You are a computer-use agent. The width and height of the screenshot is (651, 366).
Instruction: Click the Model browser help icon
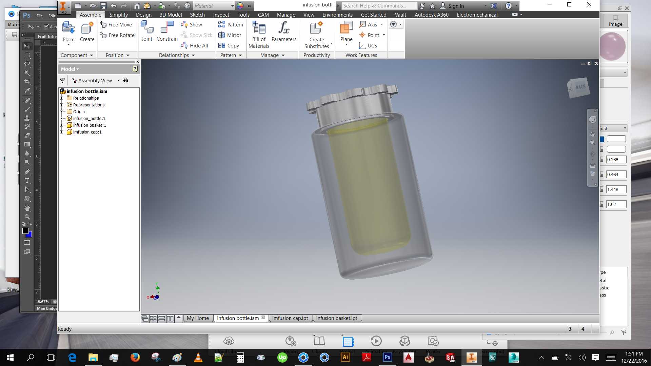pos(135,69)
